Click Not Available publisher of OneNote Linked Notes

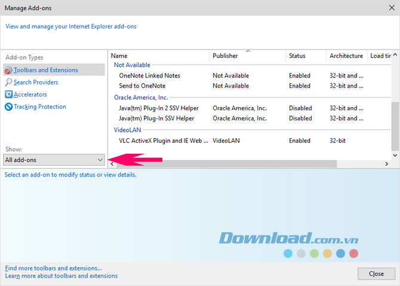(230, 76)
